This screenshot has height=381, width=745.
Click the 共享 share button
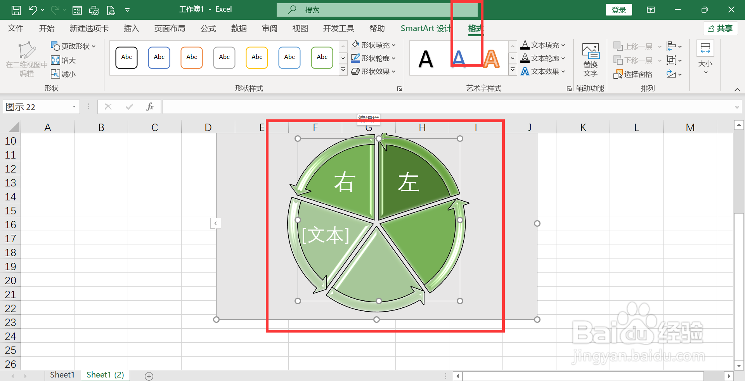[x=720, y=28]
